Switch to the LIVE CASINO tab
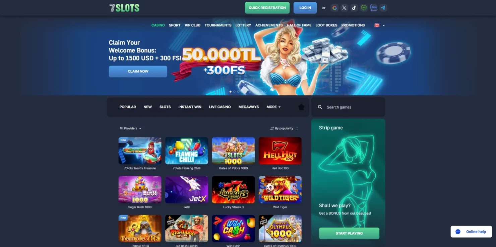 coord(220,107)
